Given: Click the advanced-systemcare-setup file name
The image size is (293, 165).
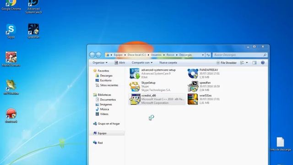Looking at the screenshot, I should (x=158, y=70).
